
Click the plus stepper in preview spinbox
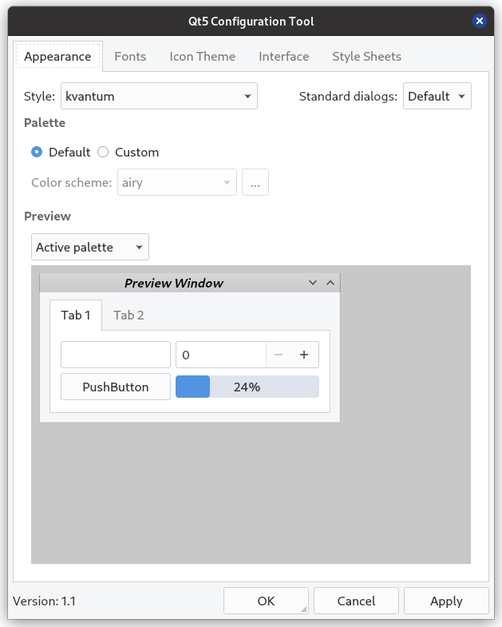pos(304,355)
